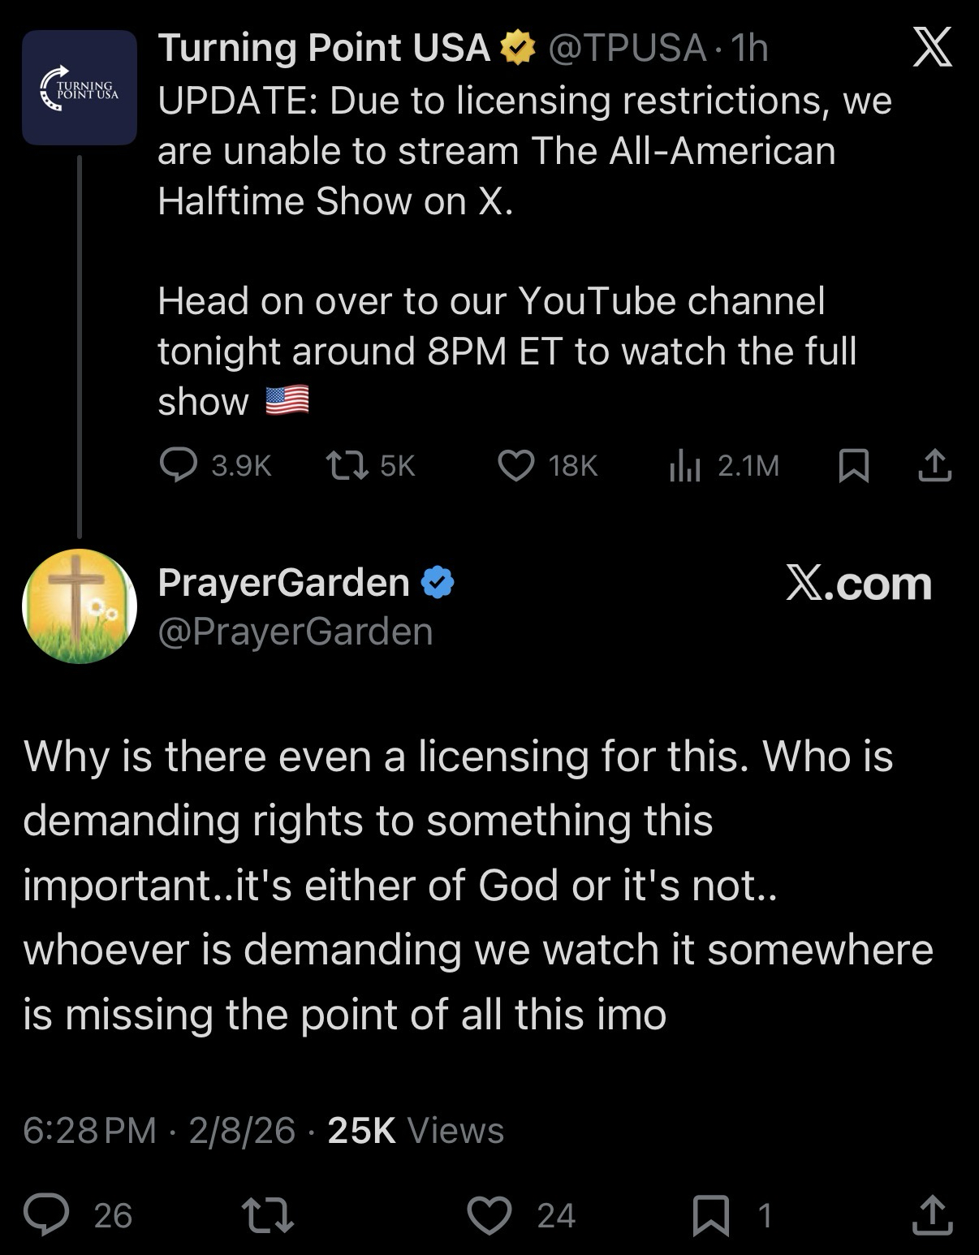Image resolution: width=979 pixels, height=1255 pixels.
Task: Click the Turning Point USA display name
Action: [x=324, y=48]
